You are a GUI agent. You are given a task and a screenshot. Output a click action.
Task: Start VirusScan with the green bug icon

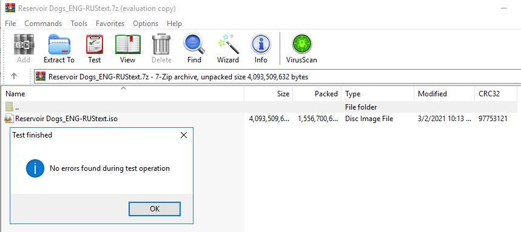tap(301, 44)
